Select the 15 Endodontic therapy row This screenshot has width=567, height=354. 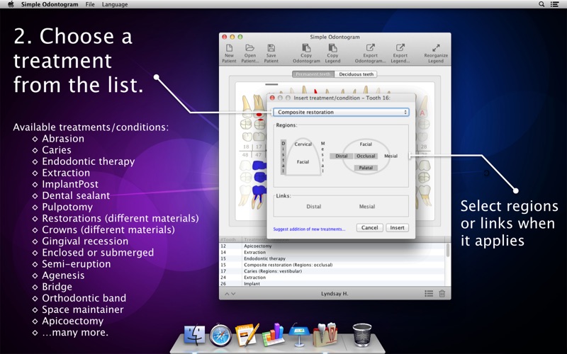pyautogui.click(x=332, y=258)
